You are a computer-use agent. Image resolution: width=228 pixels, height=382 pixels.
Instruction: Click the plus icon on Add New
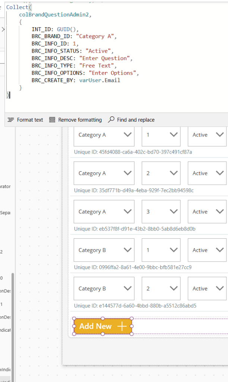pos(122,326)
